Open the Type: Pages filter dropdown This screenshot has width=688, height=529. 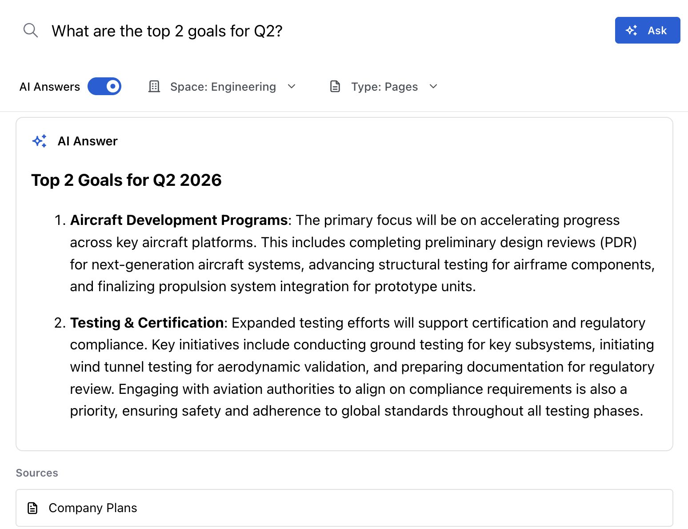click(x=384, y=87)
